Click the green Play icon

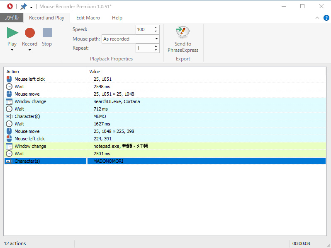coord(12,33)
